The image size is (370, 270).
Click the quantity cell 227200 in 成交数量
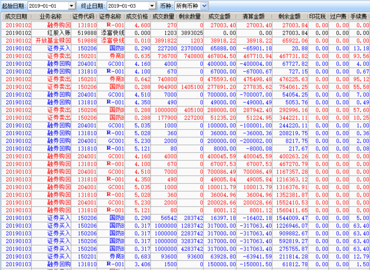(x=164, y=48)
